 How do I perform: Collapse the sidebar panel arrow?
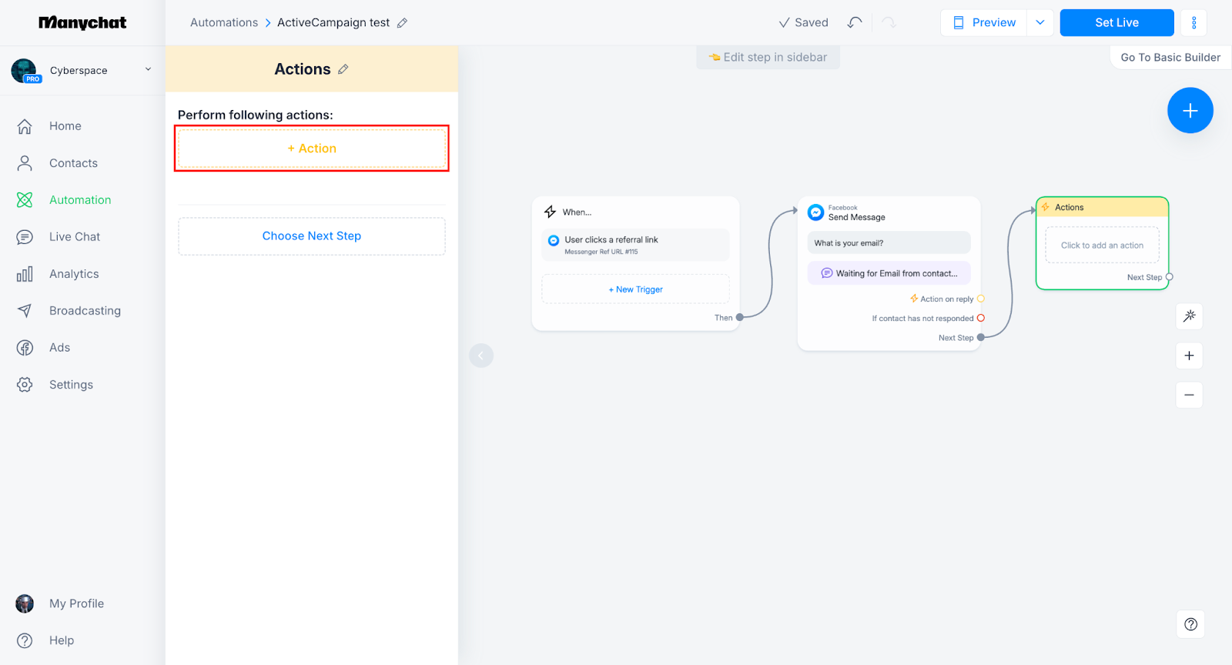(481, 356)
